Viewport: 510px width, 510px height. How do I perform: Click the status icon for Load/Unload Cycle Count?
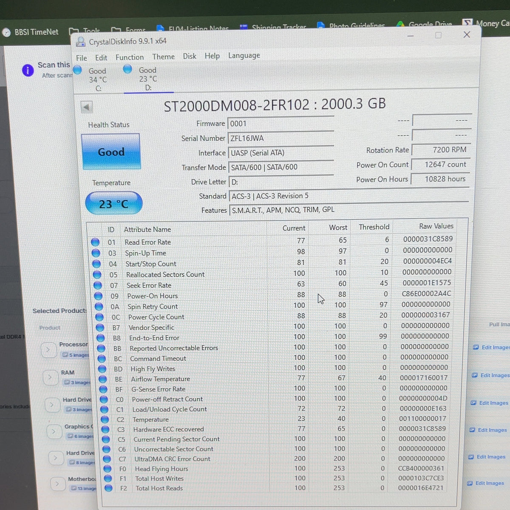[104, 409]
